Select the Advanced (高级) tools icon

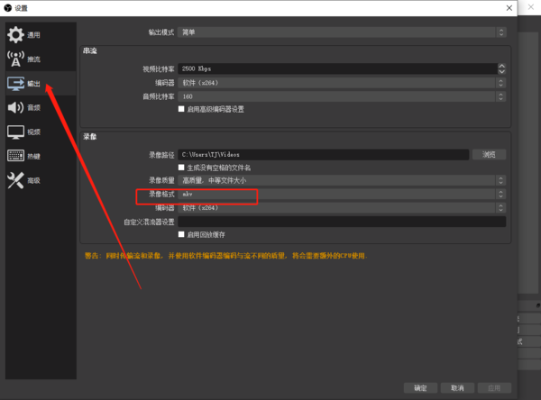(15, 181)
